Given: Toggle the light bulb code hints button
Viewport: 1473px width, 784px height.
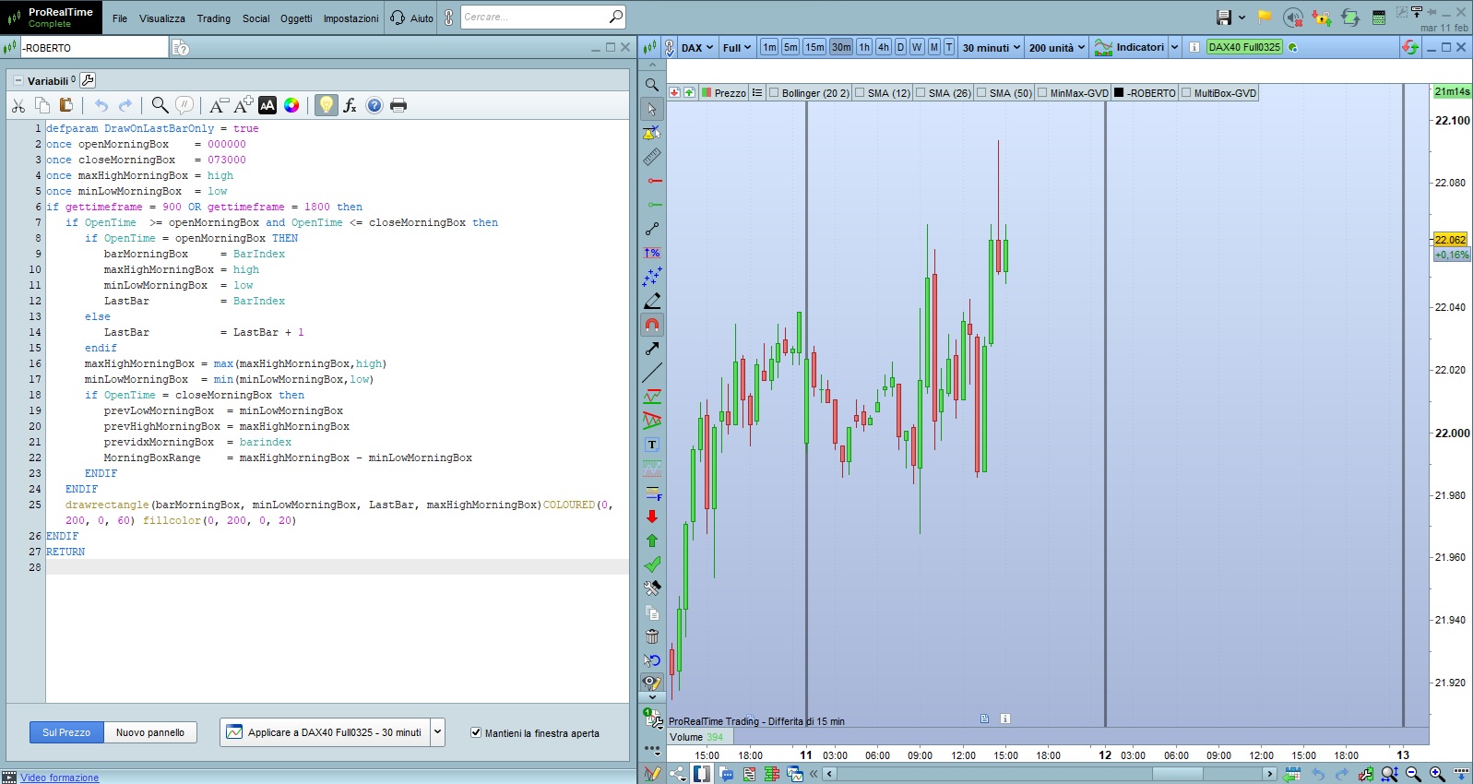Looking at the screenshot, I should 326,105.
